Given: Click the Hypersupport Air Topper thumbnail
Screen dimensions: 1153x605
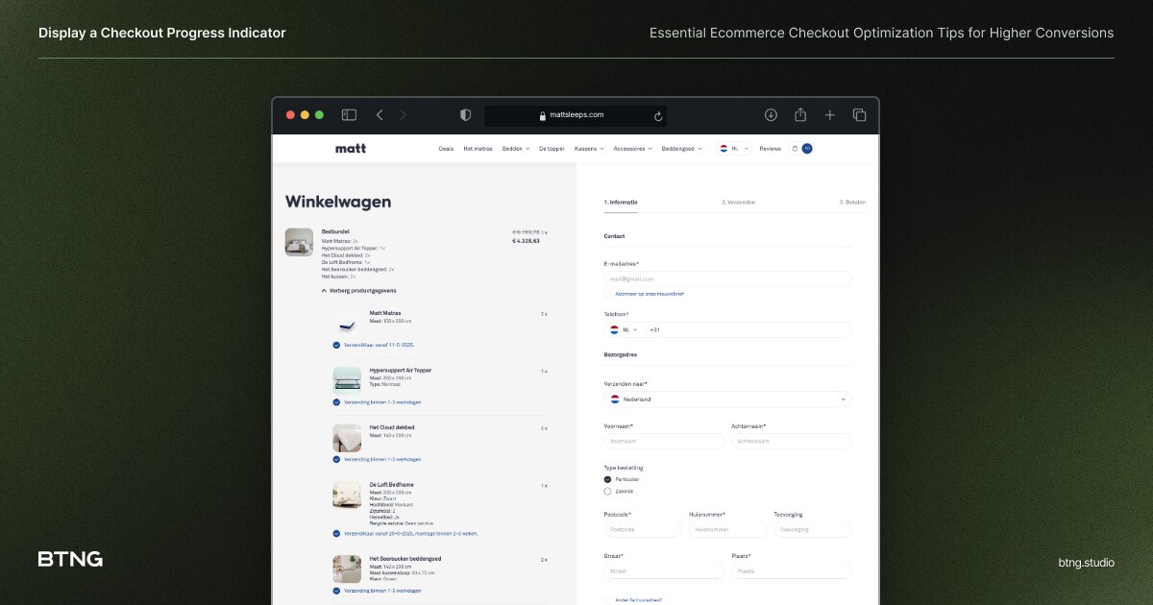Looking at the screenshot, I should click(x=347, y=380).
